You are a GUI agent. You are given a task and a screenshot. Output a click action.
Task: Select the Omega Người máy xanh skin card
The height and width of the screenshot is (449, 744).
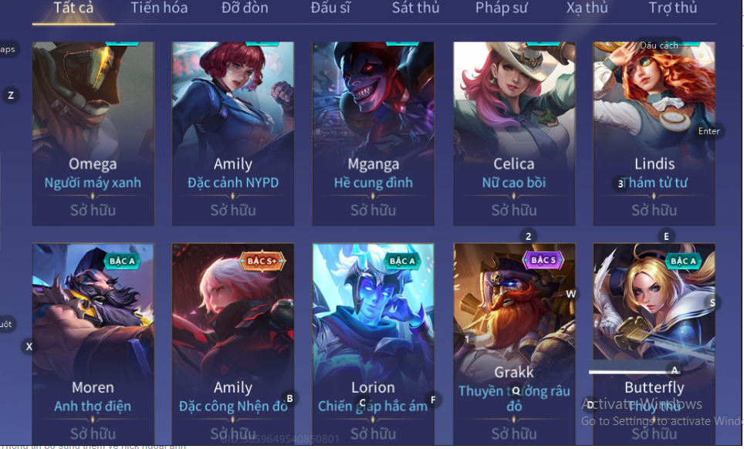[x=93, y=133]
